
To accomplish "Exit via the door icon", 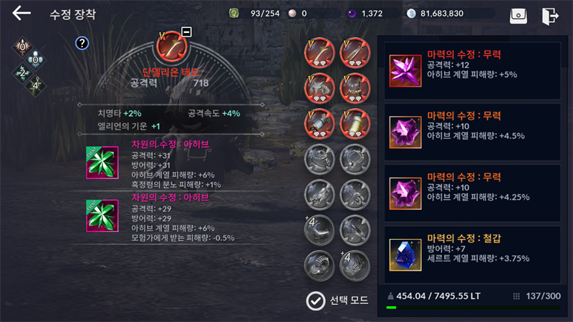I will pos(549,16).
